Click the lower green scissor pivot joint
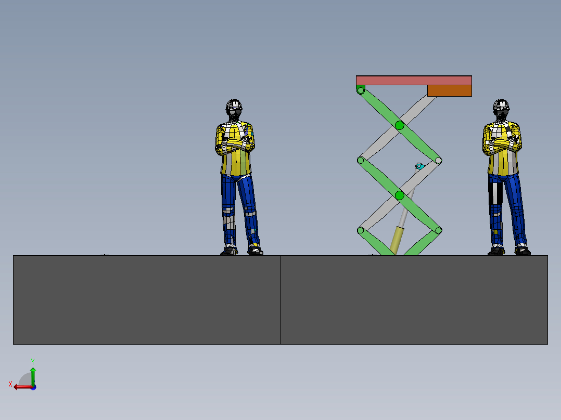Image resolution: width=561 pixels, height=420 pixels. 400,195
